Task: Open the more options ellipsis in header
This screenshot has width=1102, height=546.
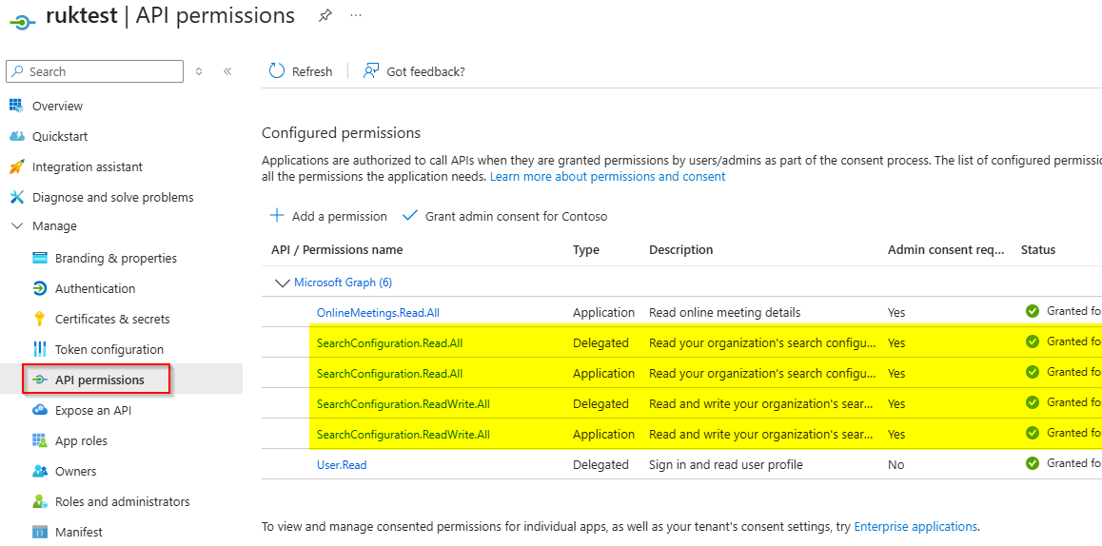Action: click(x=356, y=15)
